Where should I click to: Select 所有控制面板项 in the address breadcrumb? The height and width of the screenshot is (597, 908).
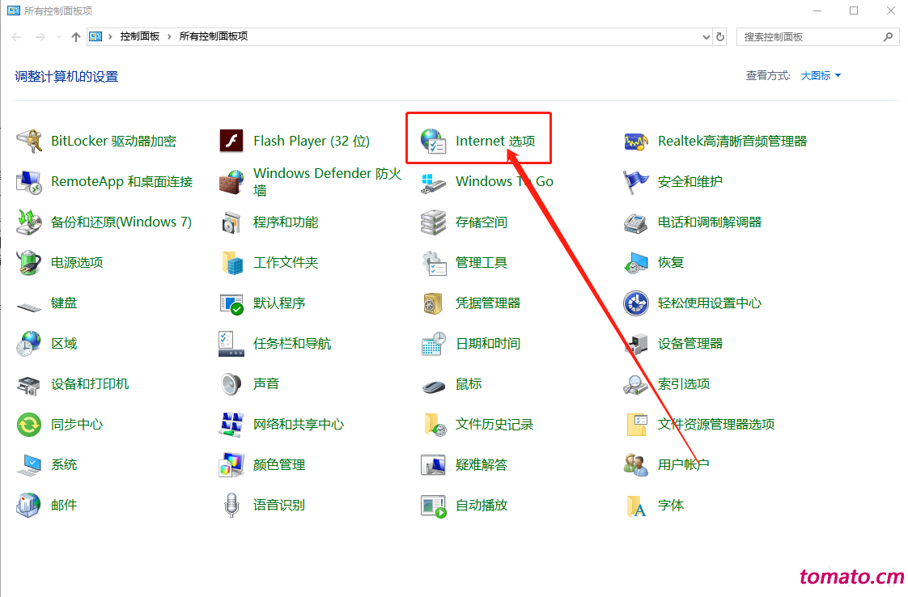point(214,36)
